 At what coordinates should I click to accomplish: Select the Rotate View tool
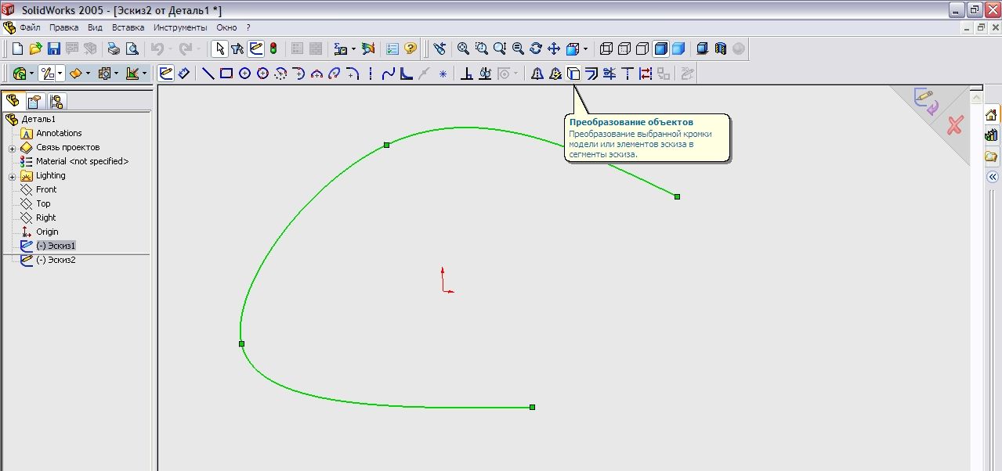point(536,49)
